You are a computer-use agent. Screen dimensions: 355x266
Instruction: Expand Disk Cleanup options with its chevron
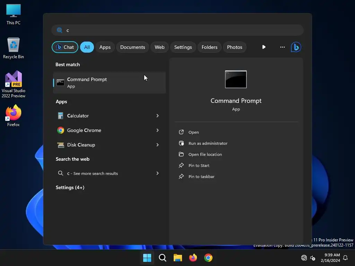pos(158,145)
